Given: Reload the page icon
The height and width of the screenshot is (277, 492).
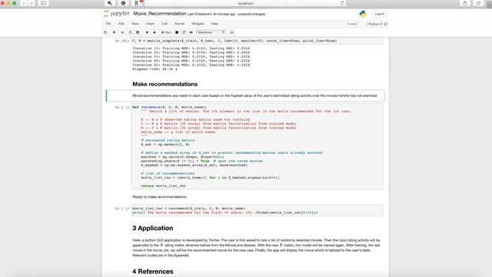Looking at the screenshot, I should 342,3.
